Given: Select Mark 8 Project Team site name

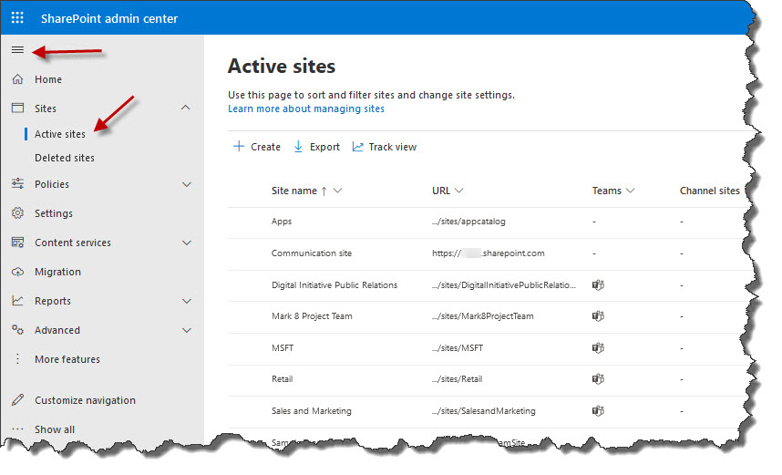Looking at the screenshot, I should pos(312,315).
